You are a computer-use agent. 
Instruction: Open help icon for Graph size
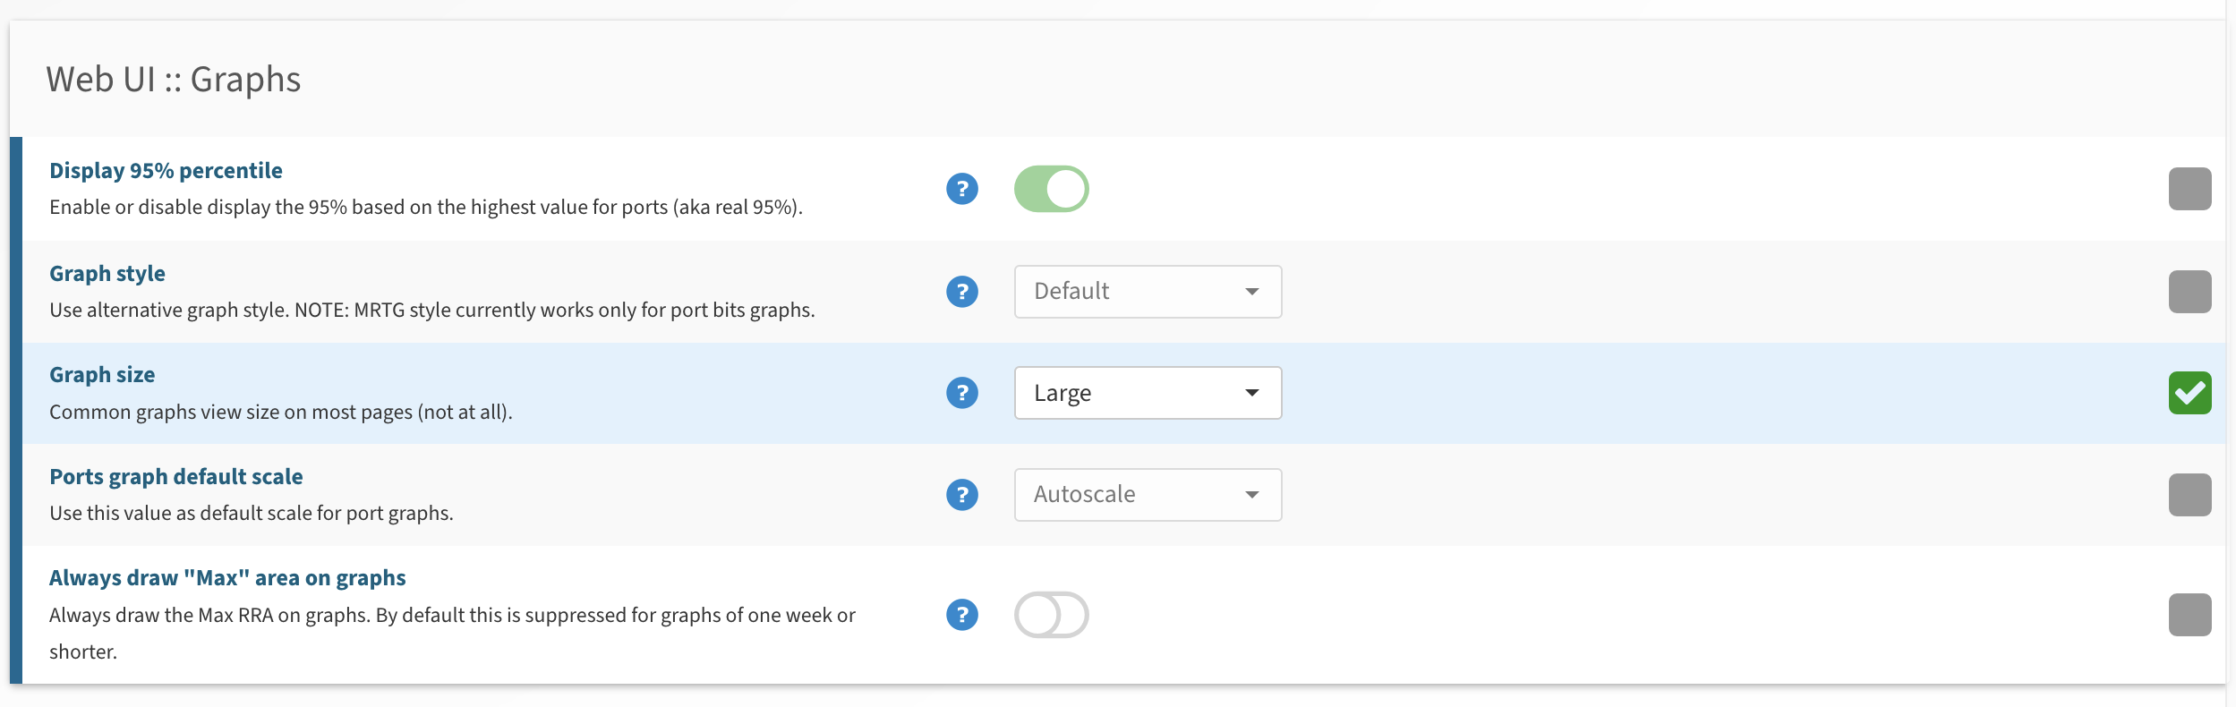tap(962, 393)
